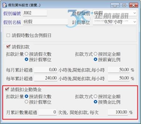Select 按固定金額 under 請假扣款

click(x=96, y=54)
